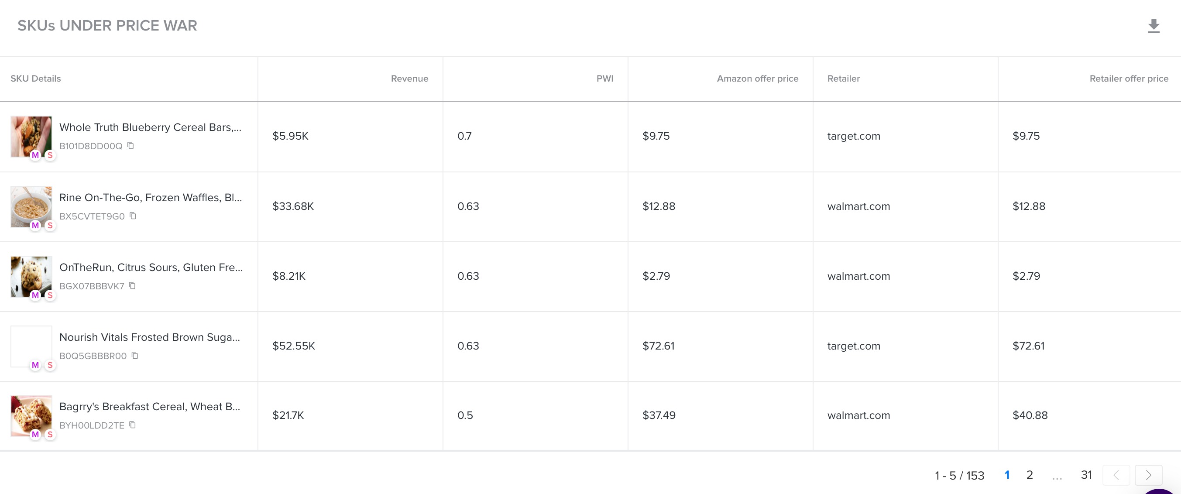Click the S badge on Rine On-The-Go row
Viewport: 1181px width, 494px height.
point(50,226)
